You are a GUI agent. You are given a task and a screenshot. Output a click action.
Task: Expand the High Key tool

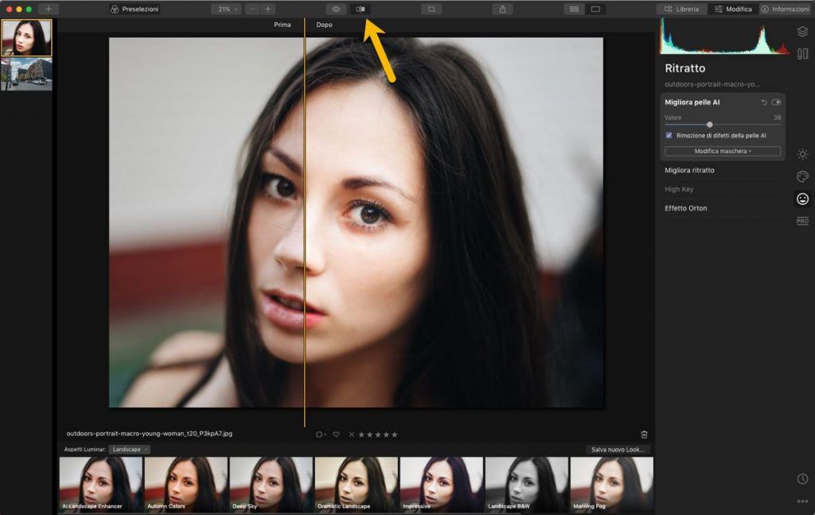coord(679,189)
